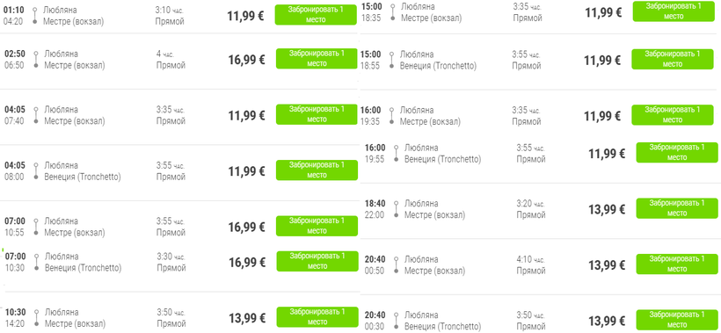Open route icon for 10:30 departure
This screenshot has width=721, height=333.
pyautogui.click(x=36, y=318)
